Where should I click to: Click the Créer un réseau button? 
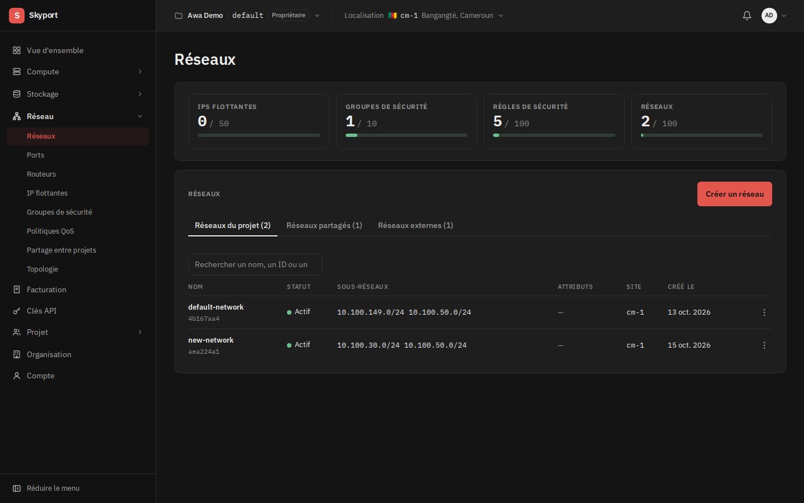tap(735, 194)
